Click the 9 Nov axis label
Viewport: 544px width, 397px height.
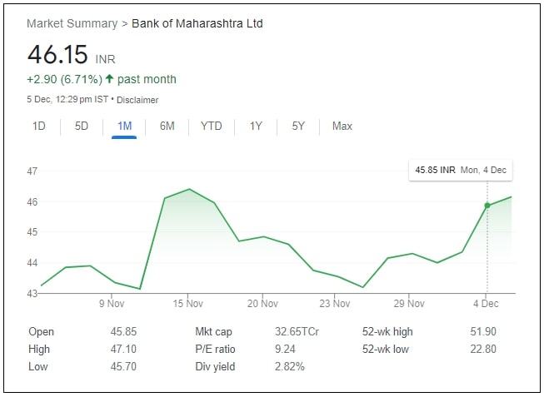[x=112, y=304]
